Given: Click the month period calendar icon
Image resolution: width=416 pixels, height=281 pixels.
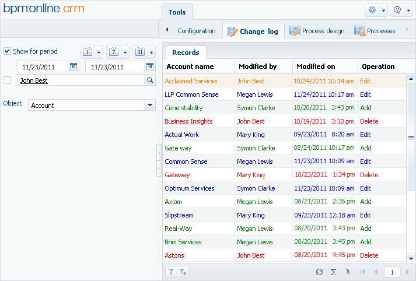Looking at the screenshot, I should 140,51.
